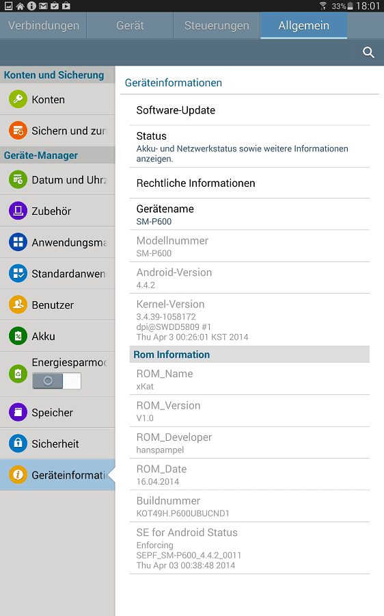Image resolution: width=384 pixels, height=616 pixels.
Task: Tap the orange Benutzer icon
Action: (x=18, y=305)
